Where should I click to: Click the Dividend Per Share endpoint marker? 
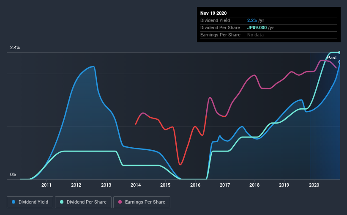pyautogui.click(x=340, y=52)
